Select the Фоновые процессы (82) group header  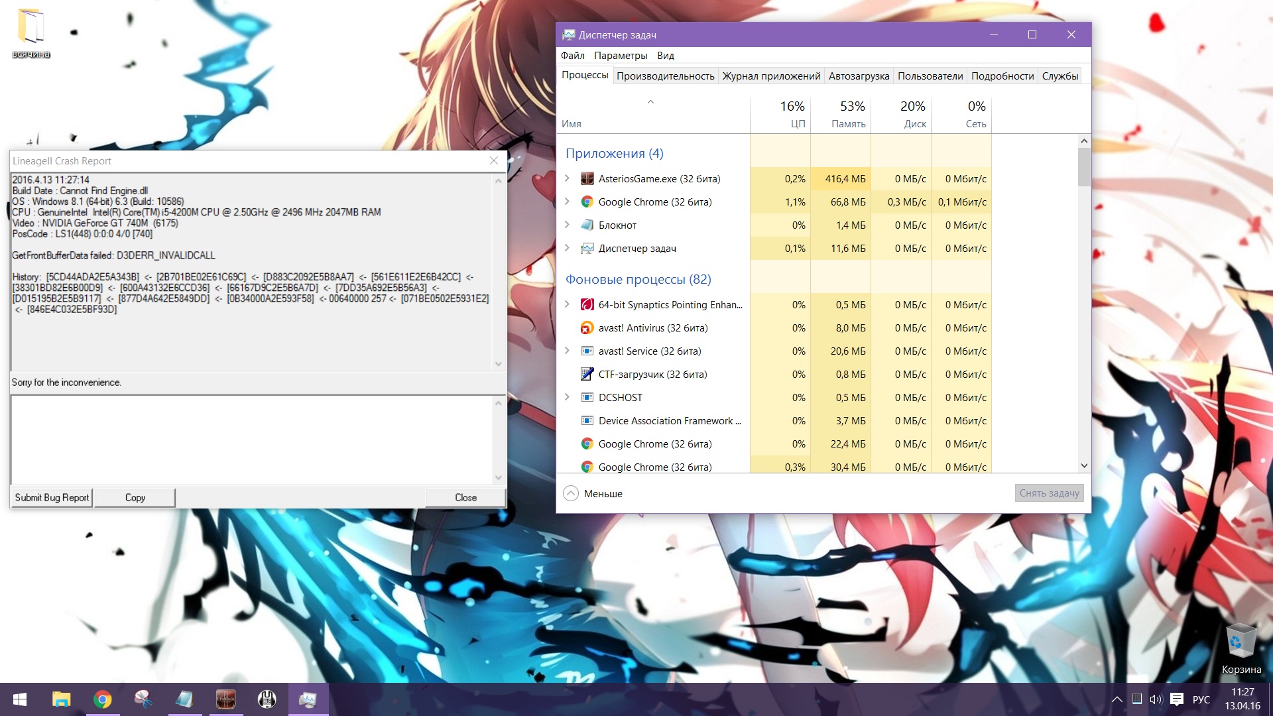(638, 280)
